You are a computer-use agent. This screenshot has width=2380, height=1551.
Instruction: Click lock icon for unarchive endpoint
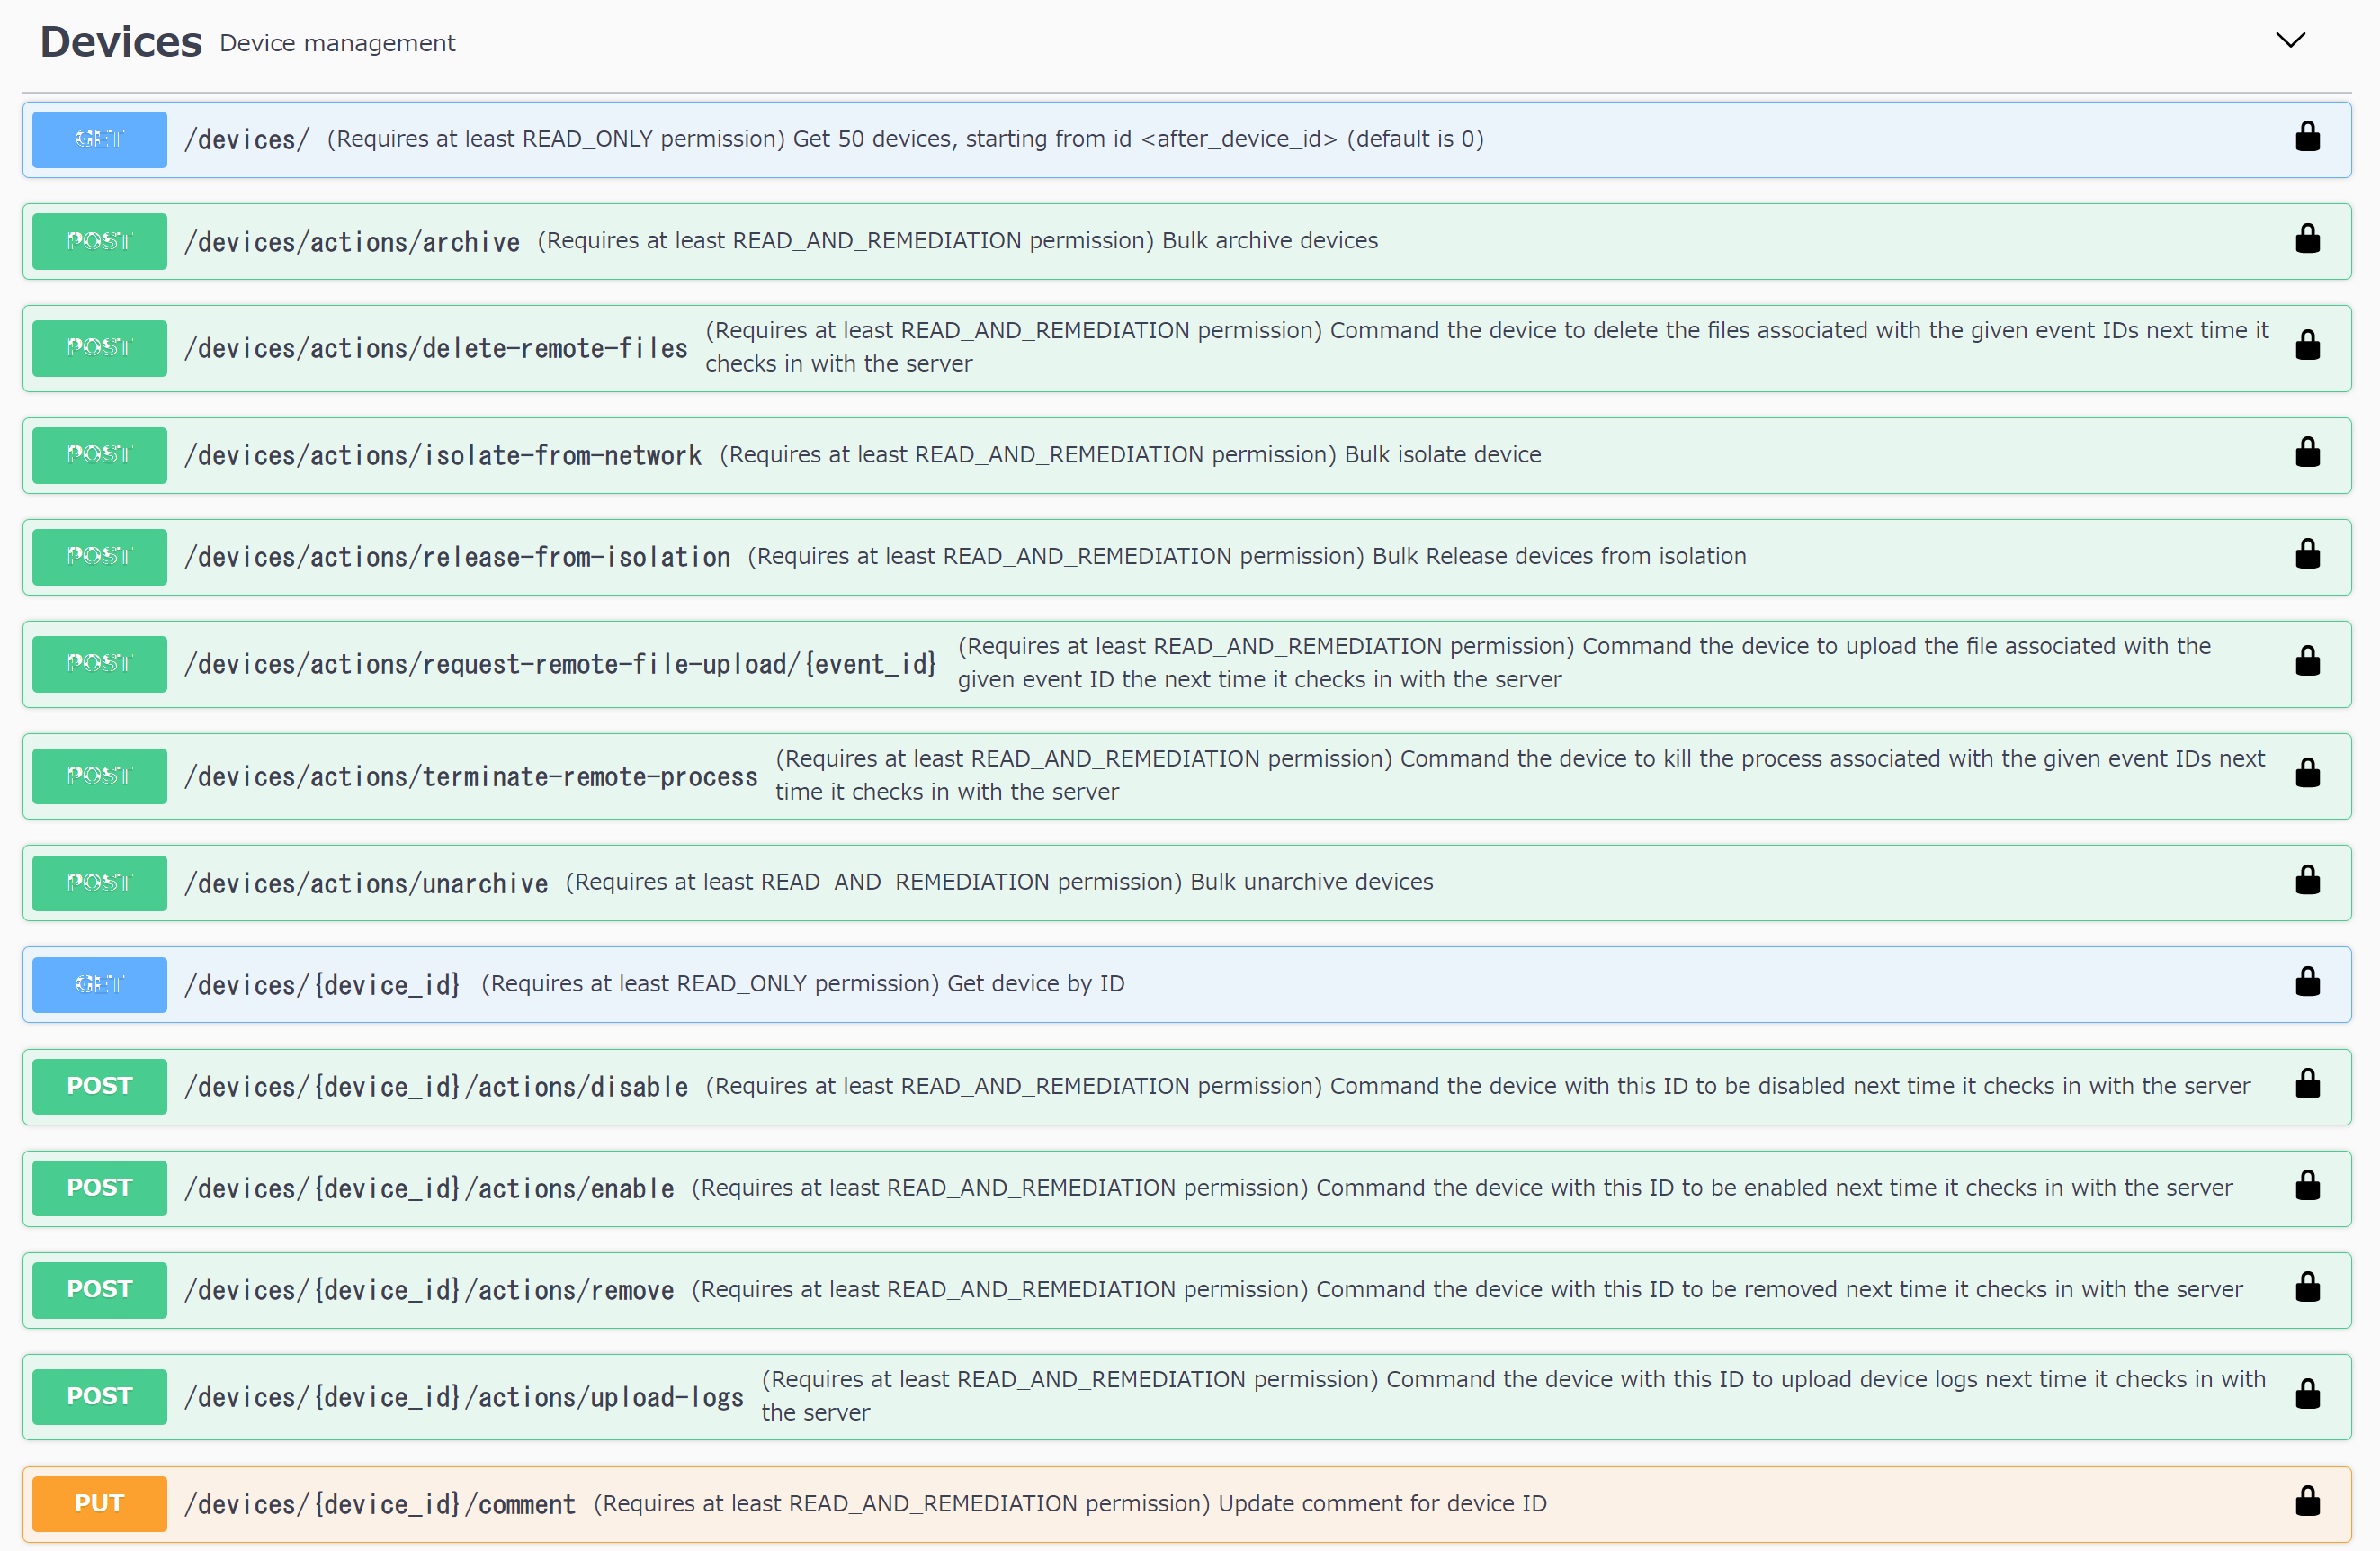(x=2307, y=881)
